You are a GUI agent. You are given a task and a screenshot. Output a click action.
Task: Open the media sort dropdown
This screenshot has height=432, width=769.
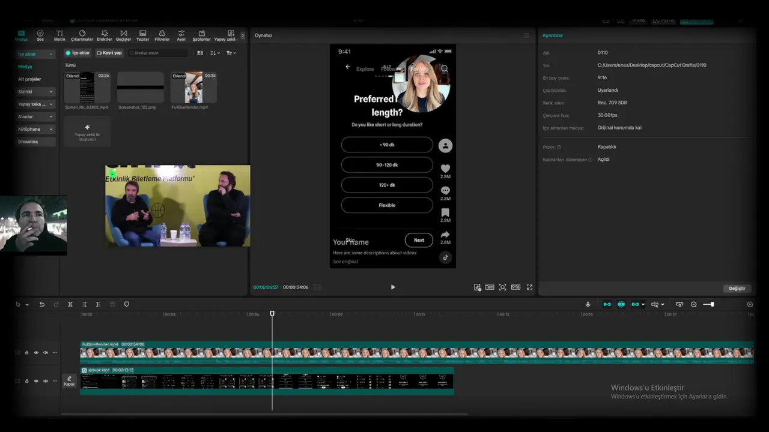(215, 53)
